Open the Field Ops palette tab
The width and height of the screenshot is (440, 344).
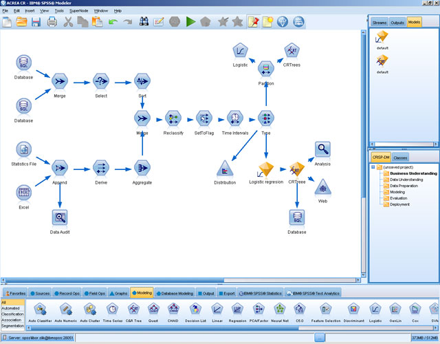tap(95, 293)
